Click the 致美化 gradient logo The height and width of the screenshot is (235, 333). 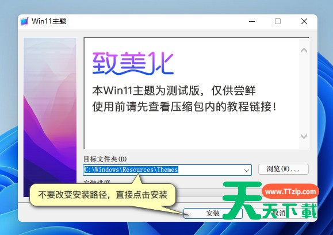pos(133,63)
